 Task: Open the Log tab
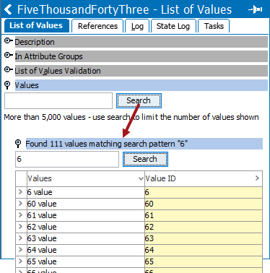point(137,26)
